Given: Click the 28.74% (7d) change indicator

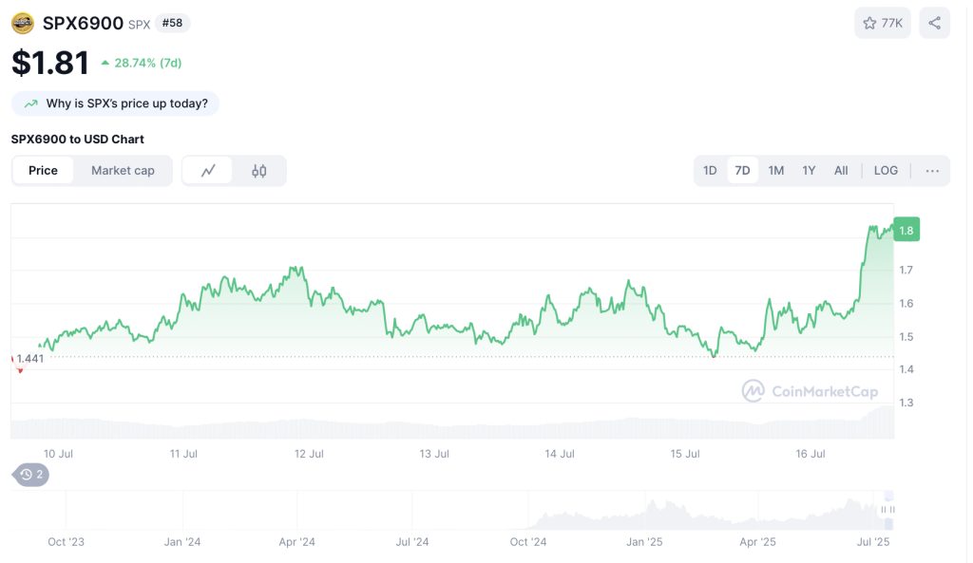Looking at the screenshot, I should point(142,63).
